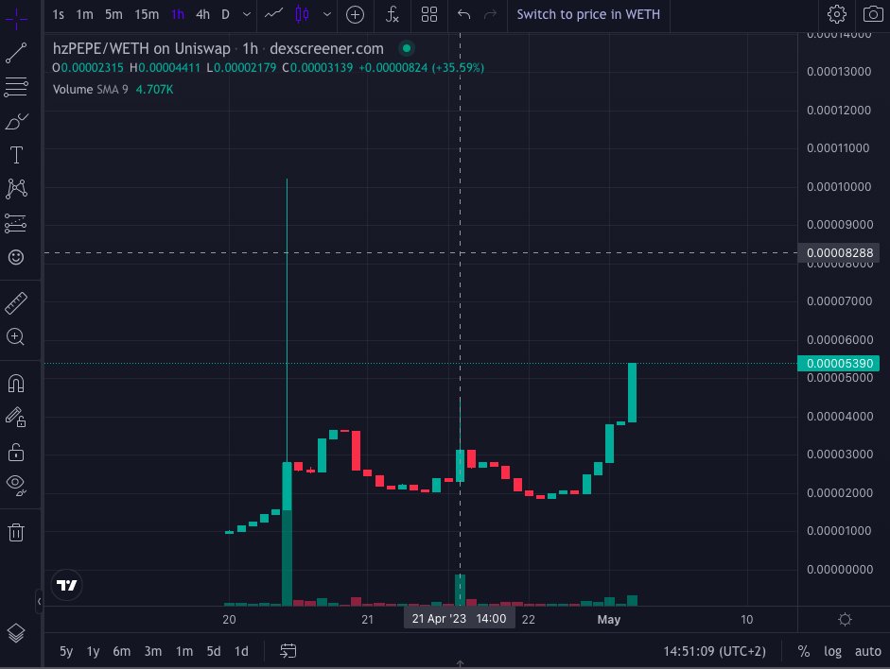Set the range to 5y
This screenshot has width=890, height=669.
(x=66, y=651)
